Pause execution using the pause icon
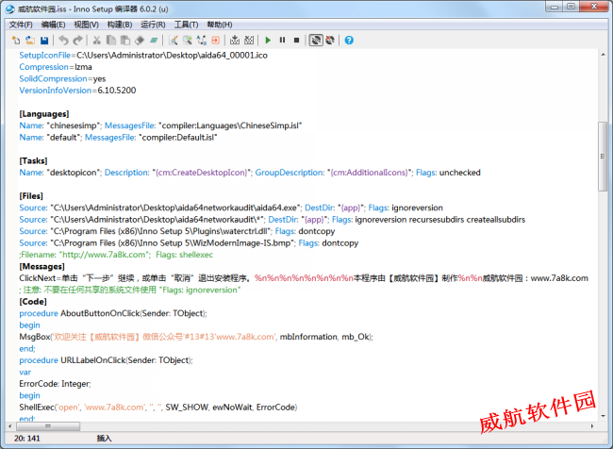This screenshot has height=449, width=613. pyautogui.click(x=282, y=41)
